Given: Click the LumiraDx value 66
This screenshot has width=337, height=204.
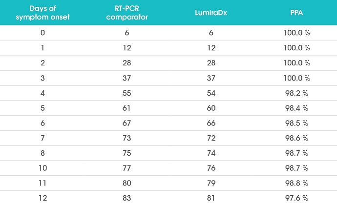Looking at the screenshot, I should (211, 123).
